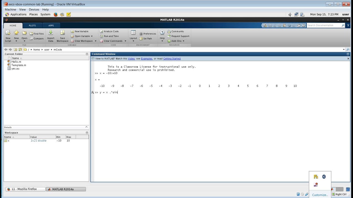Open the GNOME Applications menu
Image resolution: width=353 pixels, height=198 pixels.
16,14
